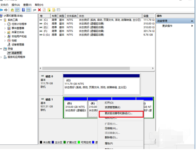
Task: Click the 服务和应用程序 tree icon
Action: pos(5,57)
